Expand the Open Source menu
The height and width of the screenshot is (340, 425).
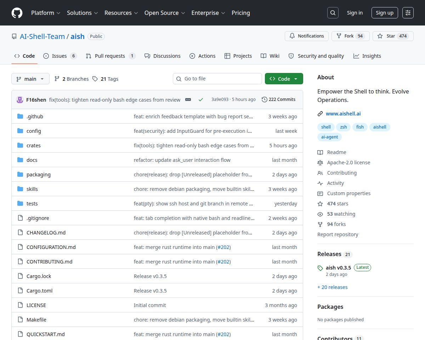coord(165,13)
